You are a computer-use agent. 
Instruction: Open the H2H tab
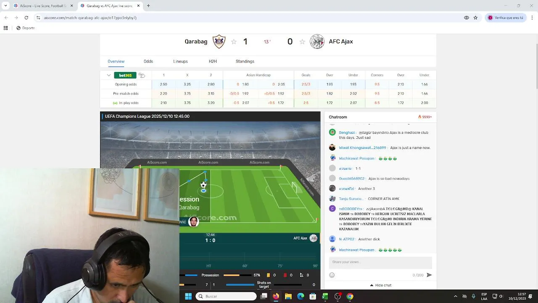tap(213, 61)
